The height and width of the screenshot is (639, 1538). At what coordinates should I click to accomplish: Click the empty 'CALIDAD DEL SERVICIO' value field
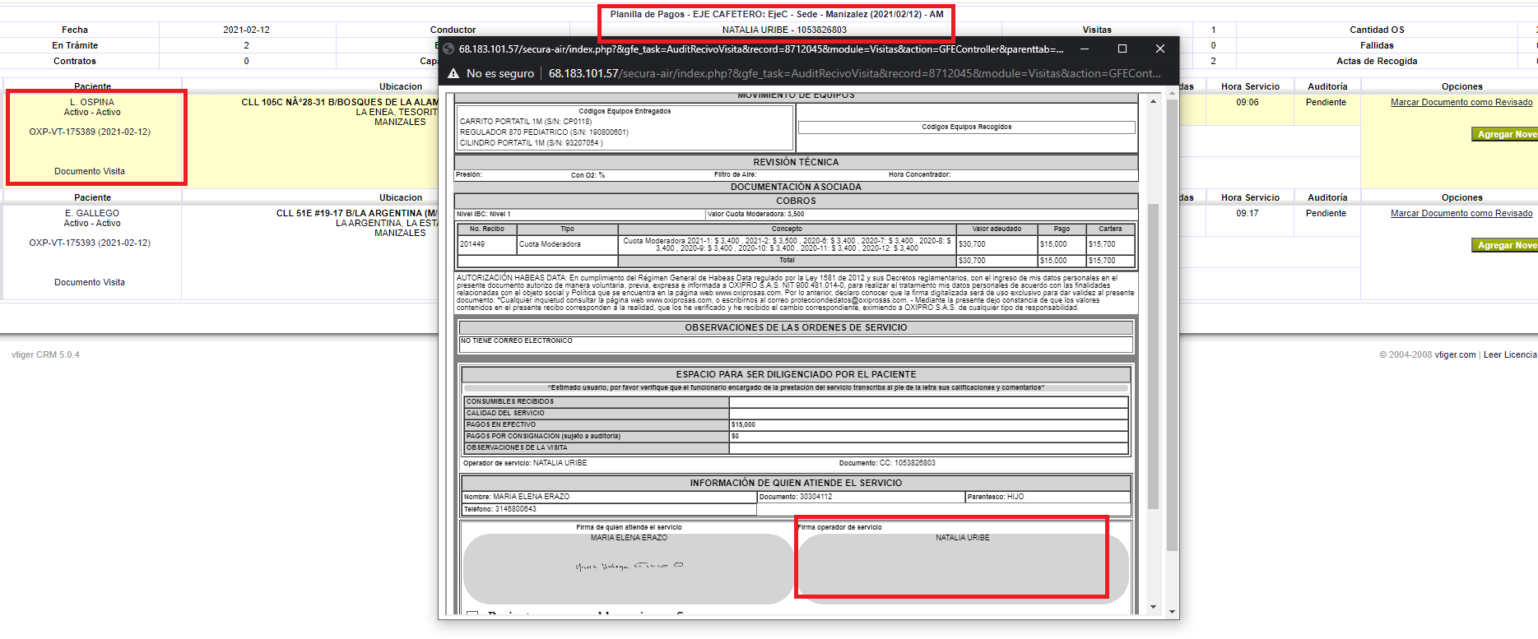pyautogui.click(x=928, y=413)
